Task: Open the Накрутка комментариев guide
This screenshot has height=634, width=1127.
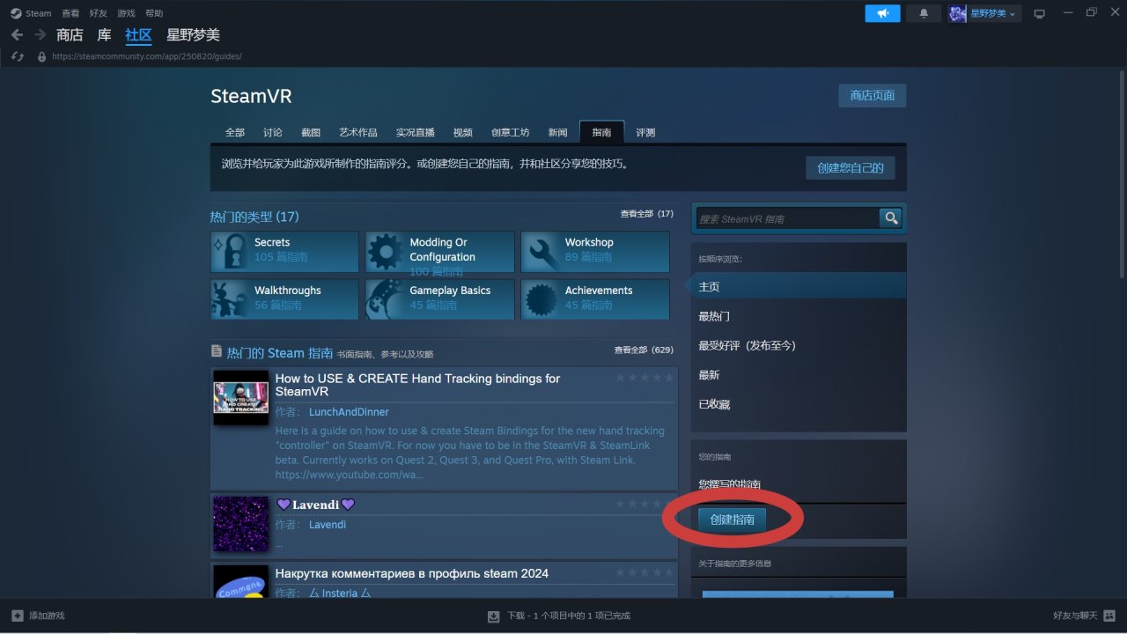Action: tap(412, 573)
